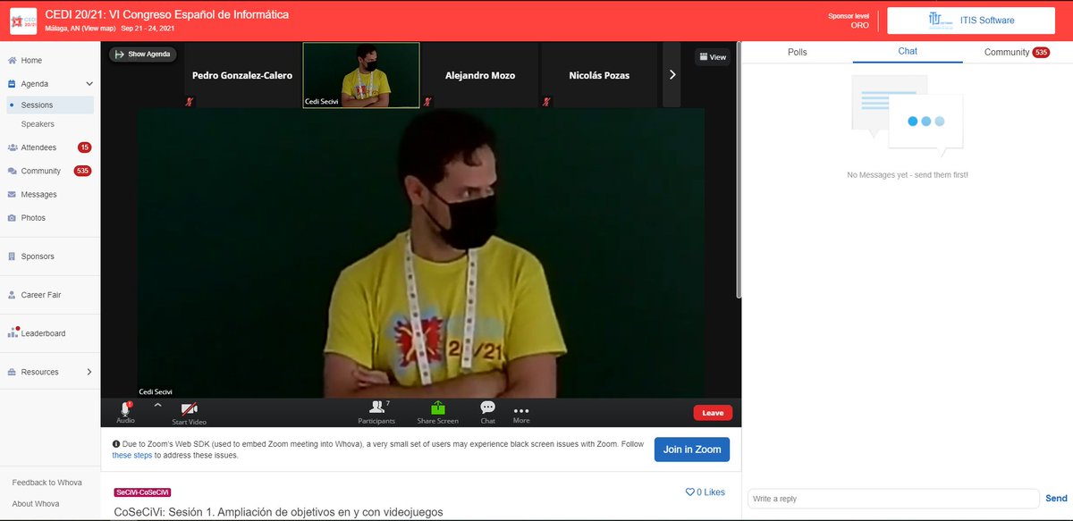
Task: Open the Zoom View layout menu
Action: (714, 56)
